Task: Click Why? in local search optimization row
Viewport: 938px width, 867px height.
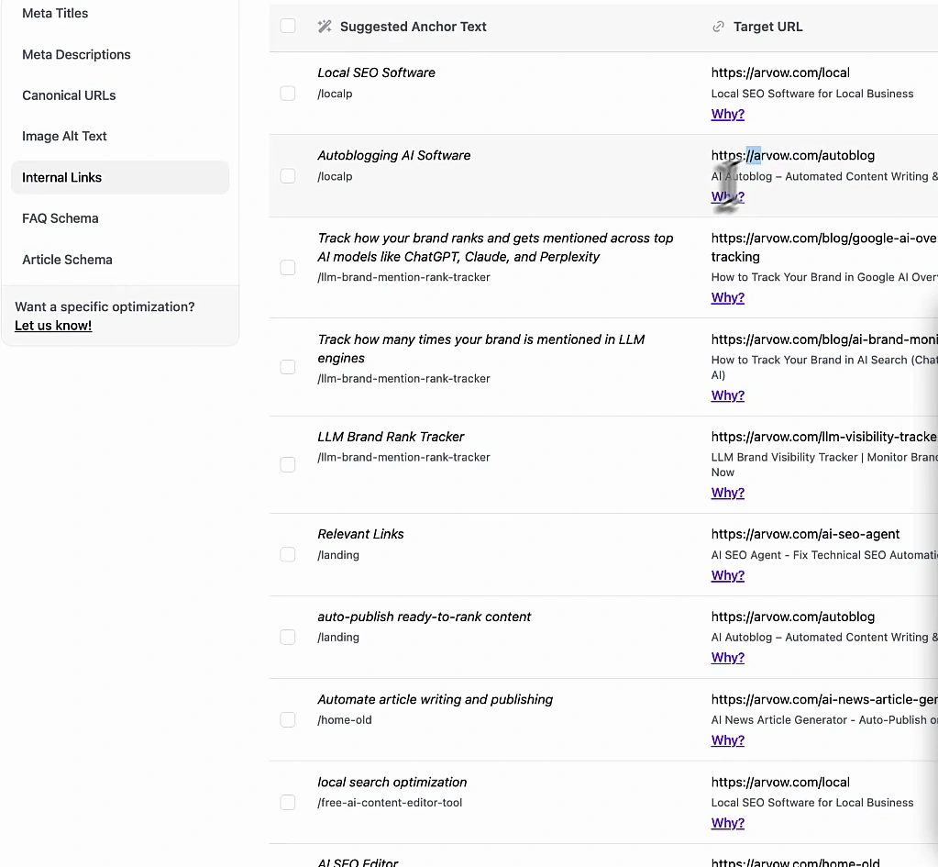Action: click(727, 823)
